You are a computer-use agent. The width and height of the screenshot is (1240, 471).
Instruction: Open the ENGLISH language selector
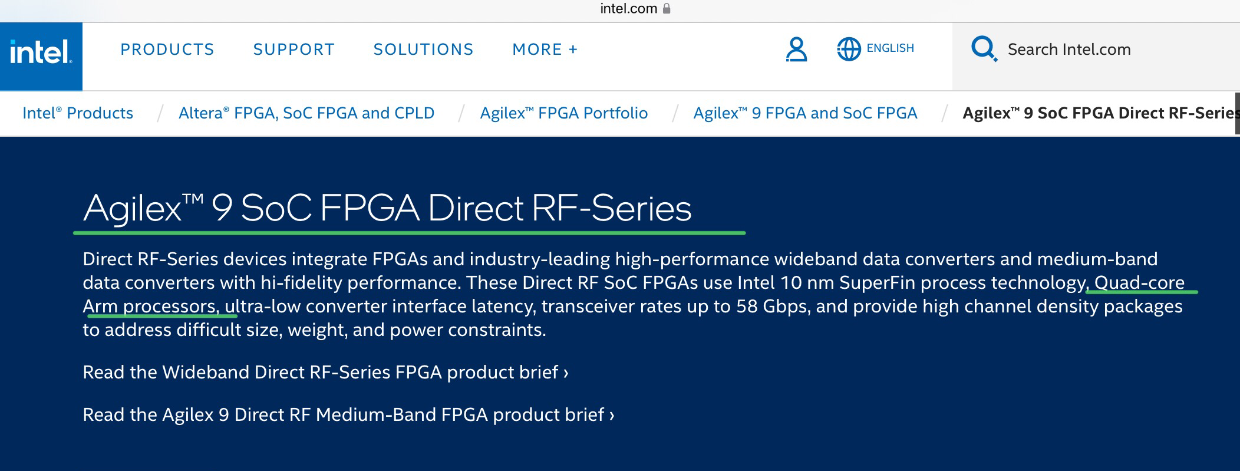pyautogui.click(x=890, y=48)
